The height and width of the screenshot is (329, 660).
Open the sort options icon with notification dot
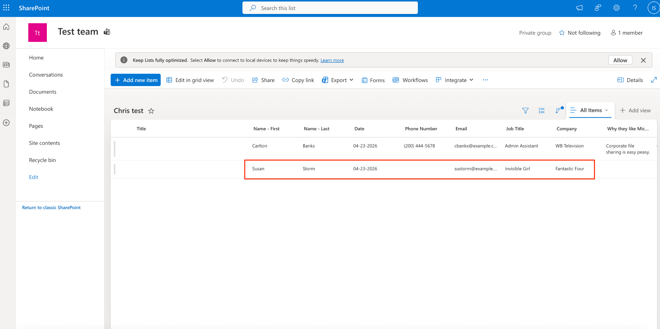tap(558, 110)
